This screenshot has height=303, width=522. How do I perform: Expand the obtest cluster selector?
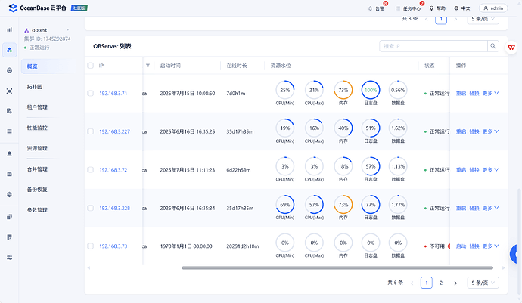[67, 30]
